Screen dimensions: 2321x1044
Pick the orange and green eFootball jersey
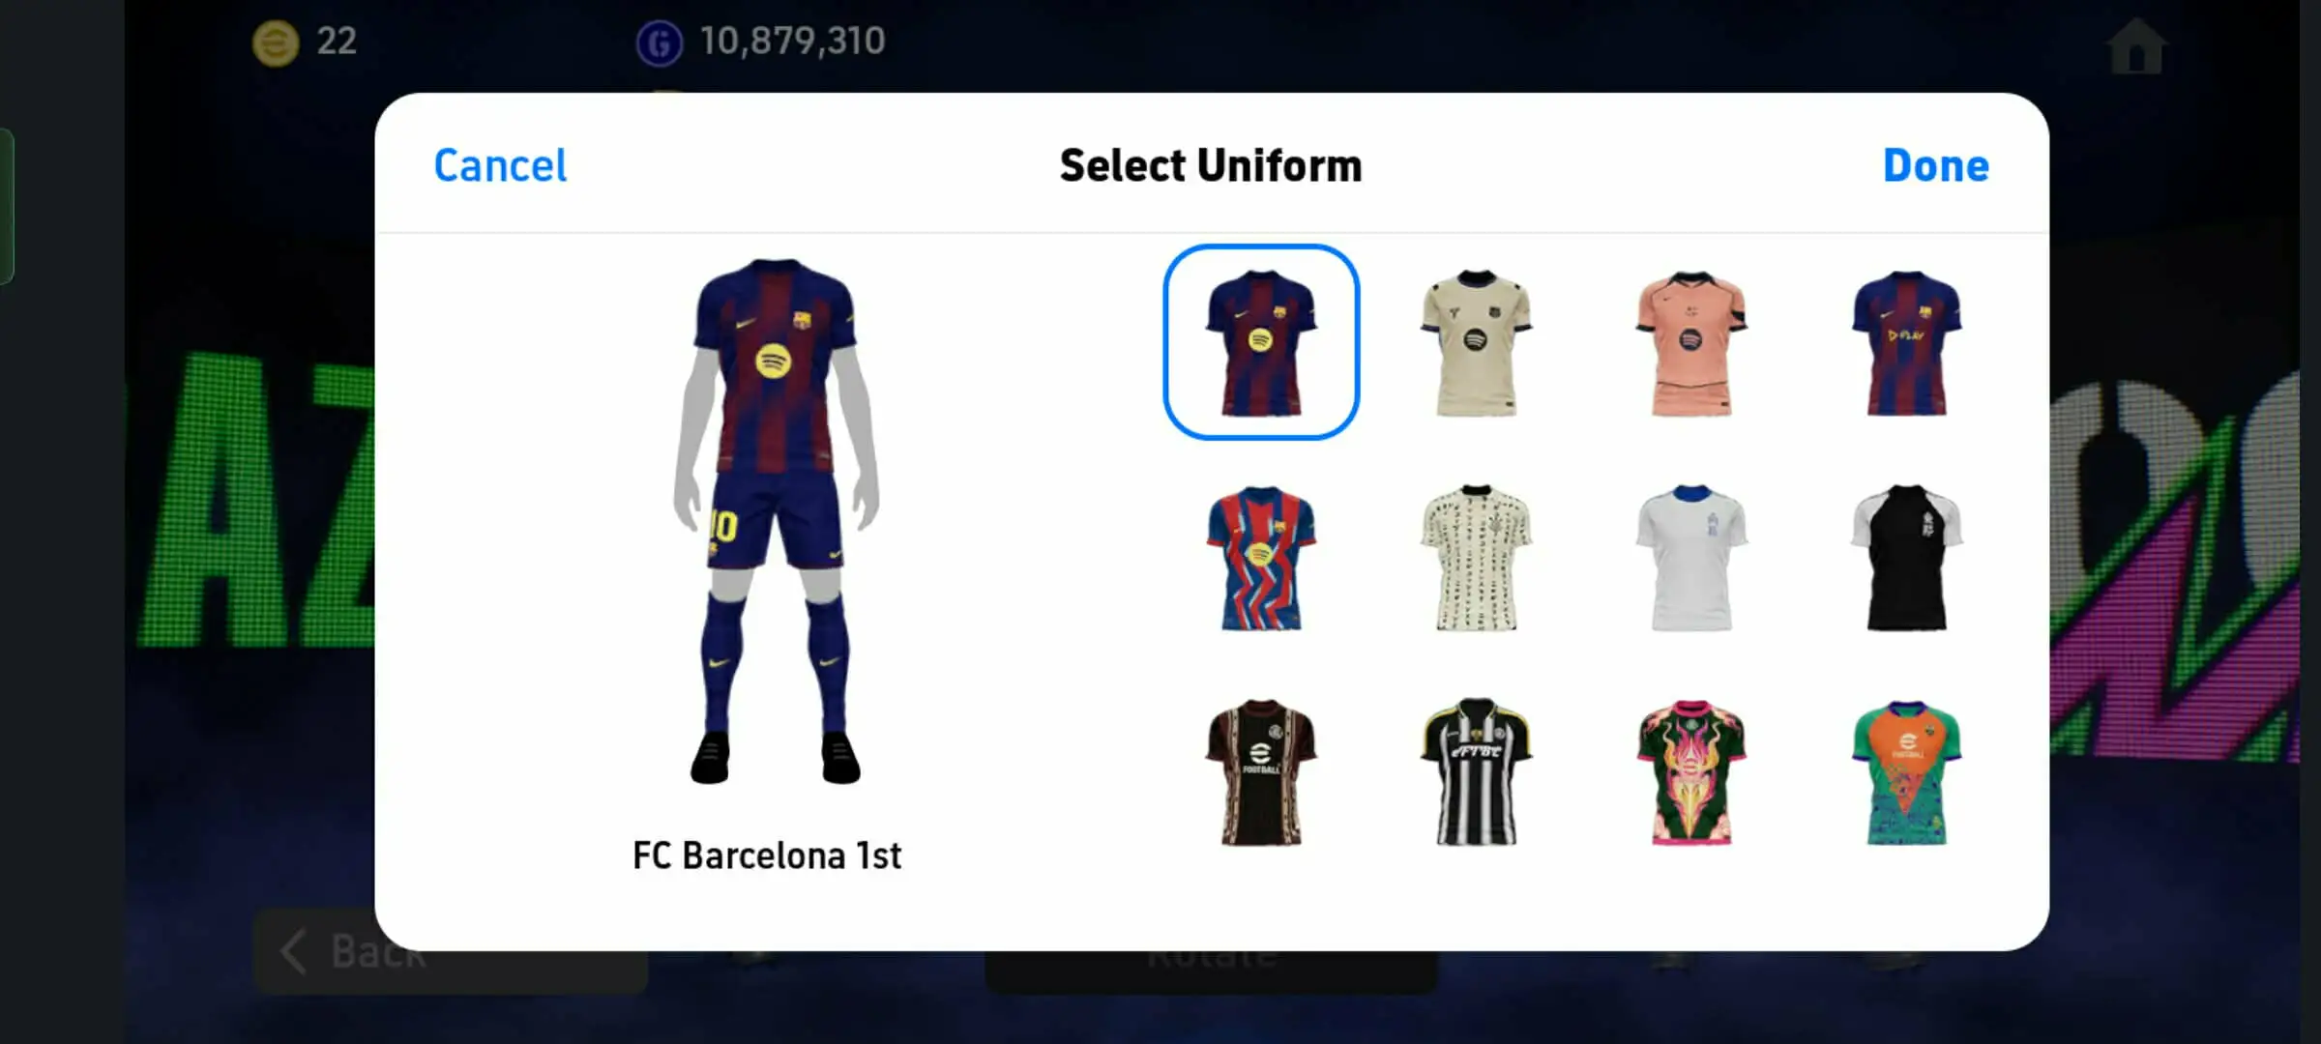pyautogui.click(x=1907, y=773)
